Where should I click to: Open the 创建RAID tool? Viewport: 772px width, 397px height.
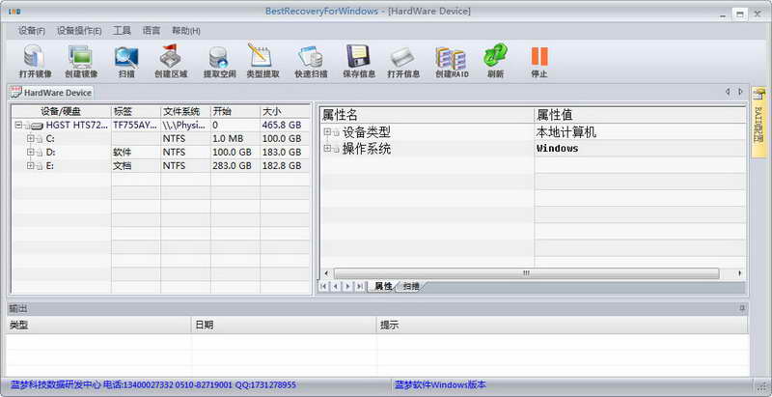click(x=452, y=62)
